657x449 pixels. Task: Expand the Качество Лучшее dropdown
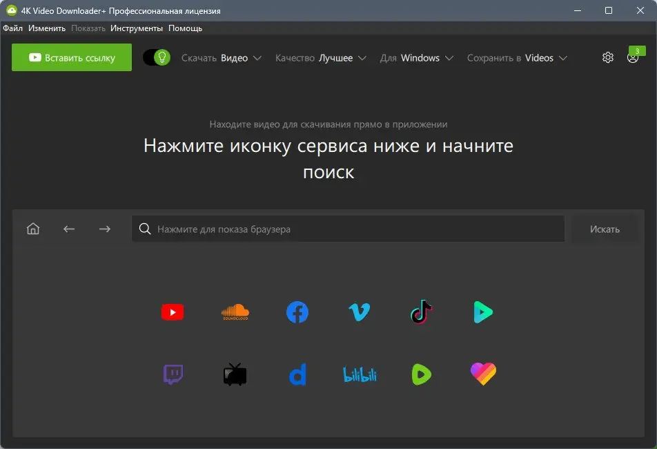pyautogui.click(x=320, y=58)
